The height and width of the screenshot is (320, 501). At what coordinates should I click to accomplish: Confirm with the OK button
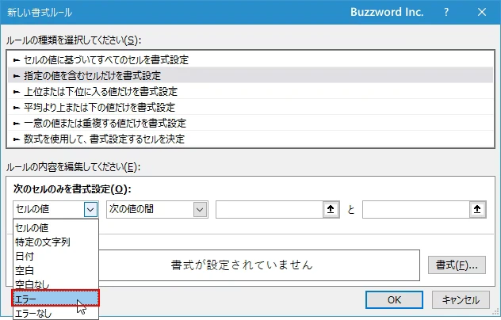(x=394, y=300)
